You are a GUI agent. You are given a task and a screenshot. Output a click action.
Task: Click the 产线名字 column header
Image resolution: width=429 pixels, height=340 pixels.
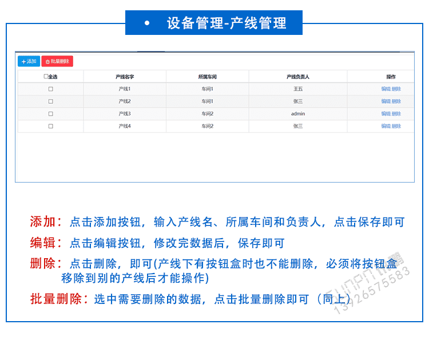coord(125,77)
